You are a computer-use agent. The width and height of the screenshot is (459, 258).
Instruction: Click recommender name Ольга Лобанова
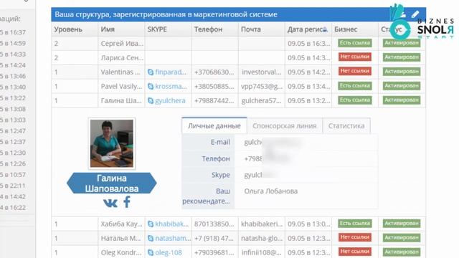point(271,191)
